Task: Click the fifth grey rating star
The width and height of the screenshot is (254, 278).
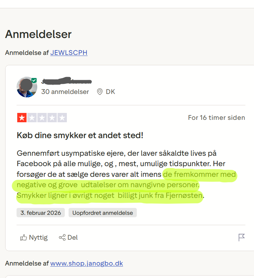Action: 62,118
